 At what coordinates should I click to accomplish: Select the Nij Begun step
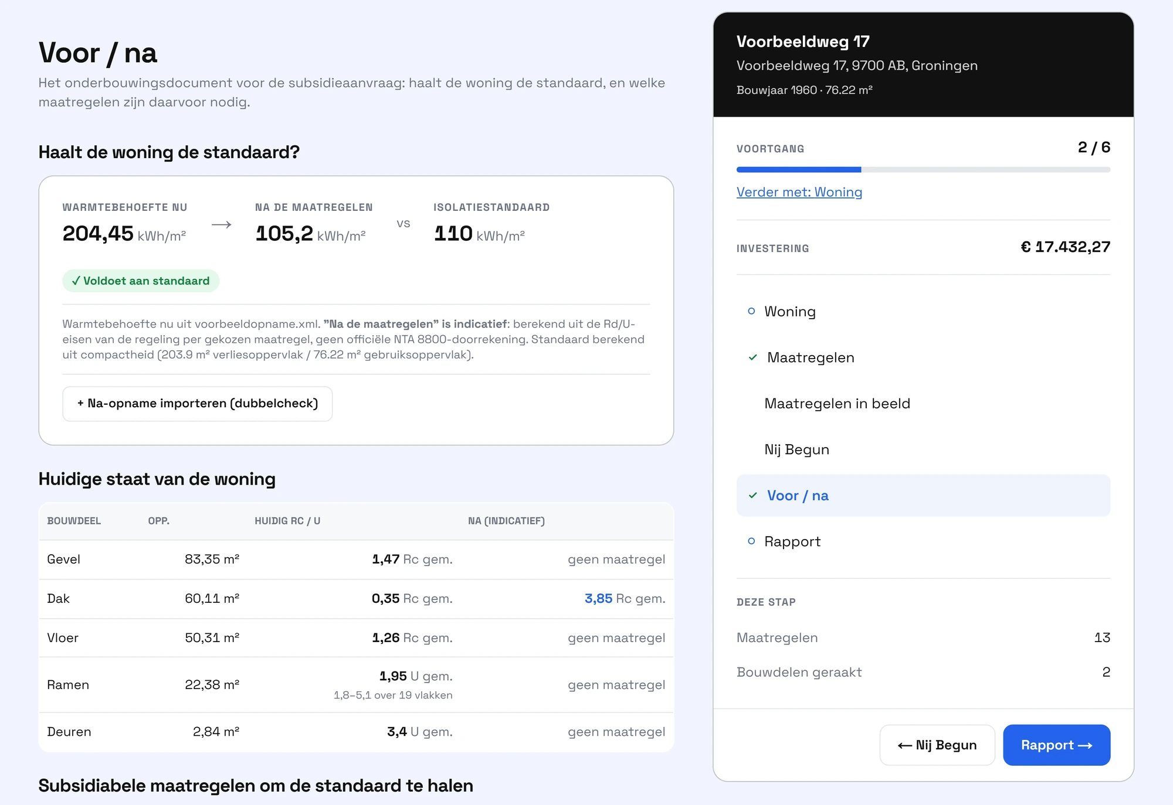coord(923,449)
